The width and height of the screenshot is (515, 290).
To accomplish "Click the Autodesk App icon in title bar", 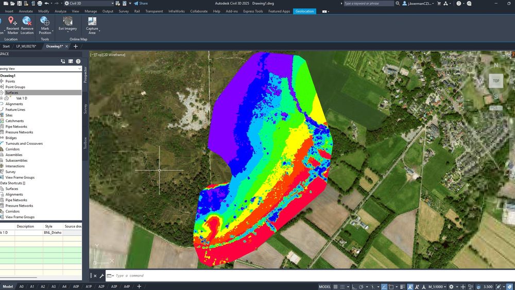I will 445,3.
